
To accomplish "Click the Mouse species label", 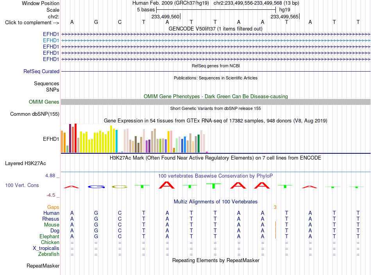I will click(x=52, y=225).
